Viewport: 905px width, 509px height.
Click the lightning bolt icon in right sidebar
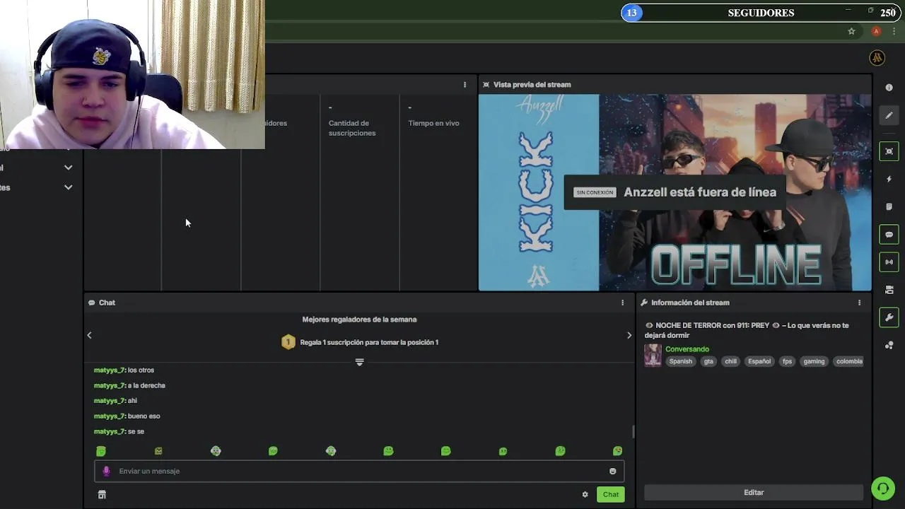click(x=889, y=179)
